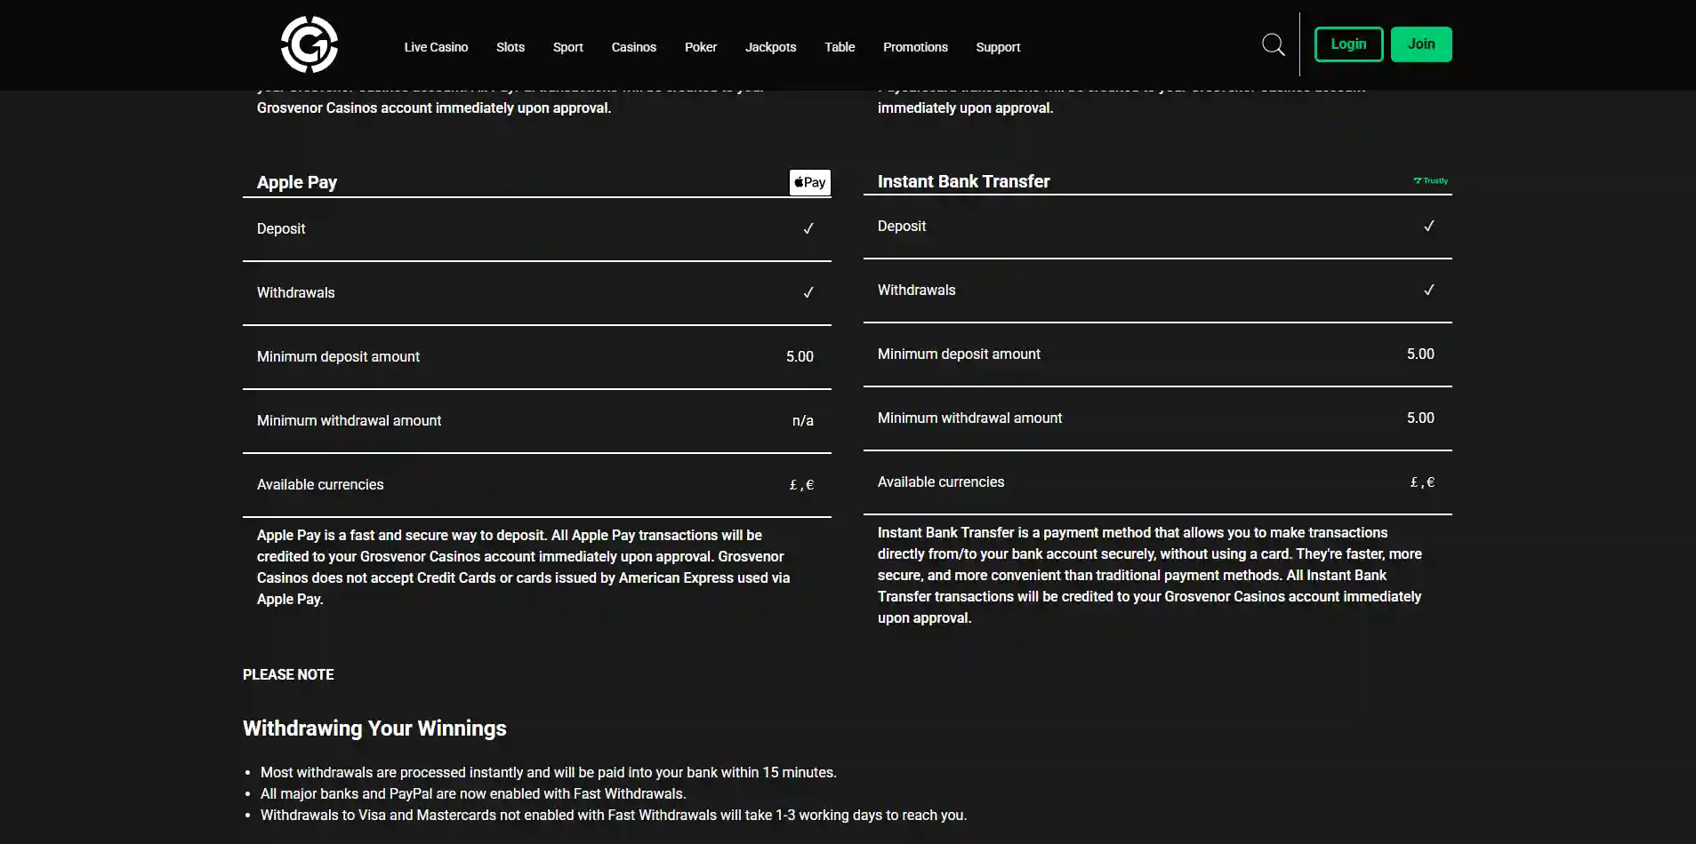The height and width of the screenshot is (844, 1696).
Task: Select the Instant Bank Transfer heading
Action: click(x=963, y=181)
